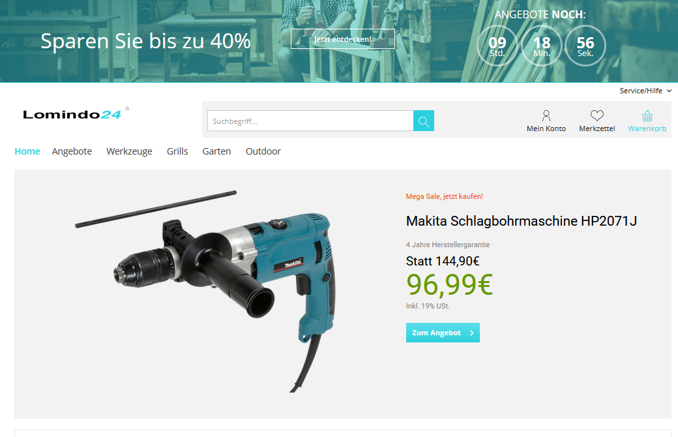
Task: Select the Home navigation item
Action: pyautogui.click(x=27, y=151)
